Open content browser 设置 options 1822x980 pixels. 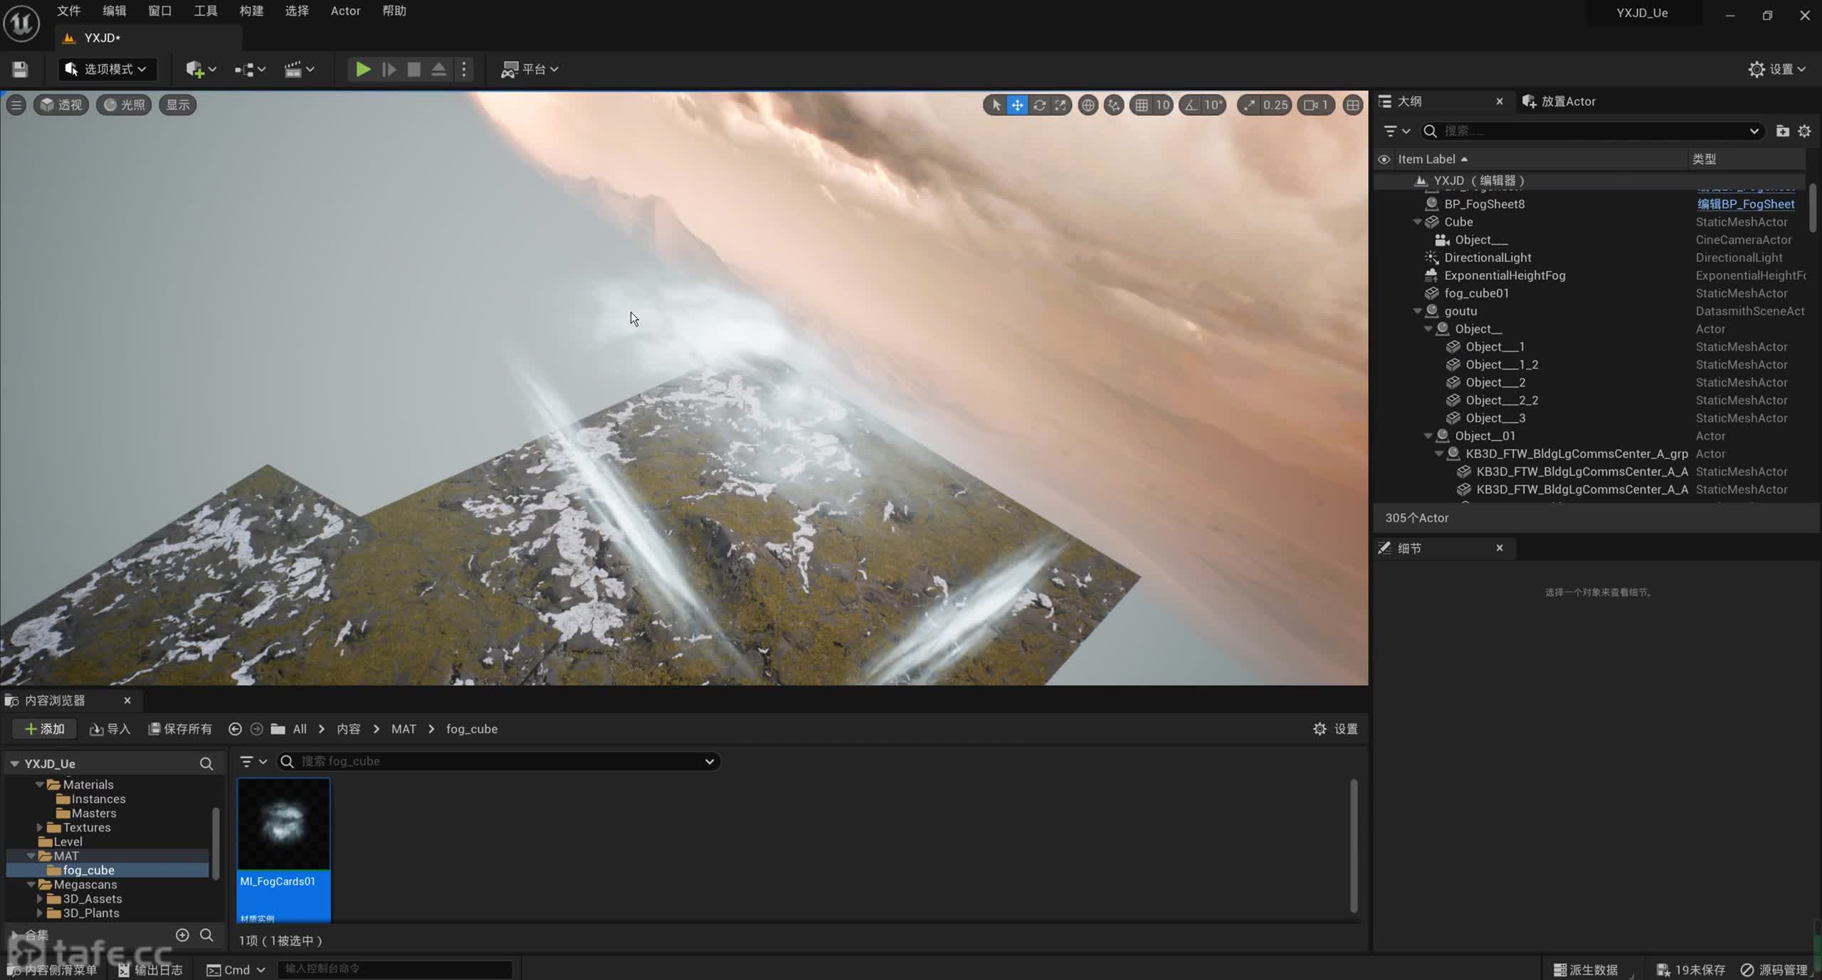(1335, 729)
